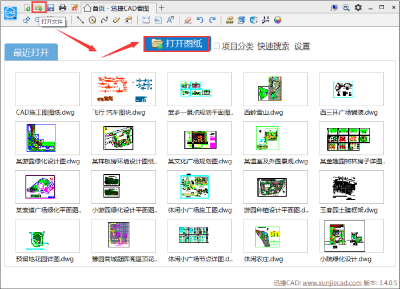Click the Save disk icon
The height and width of the screenshot is (289, 400).
[x=51, y=7]
